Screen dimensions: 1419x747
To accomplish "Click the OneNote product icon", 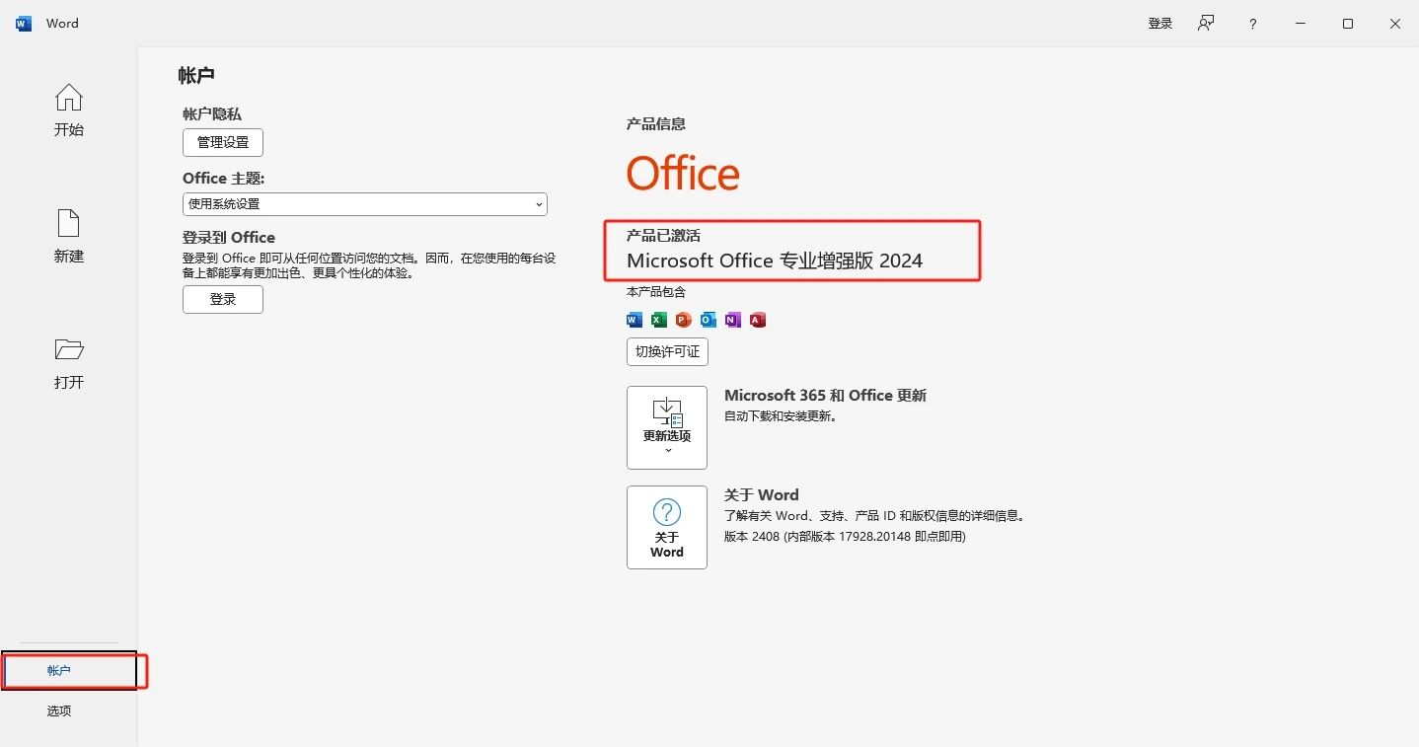I will (x=732, y=320).
